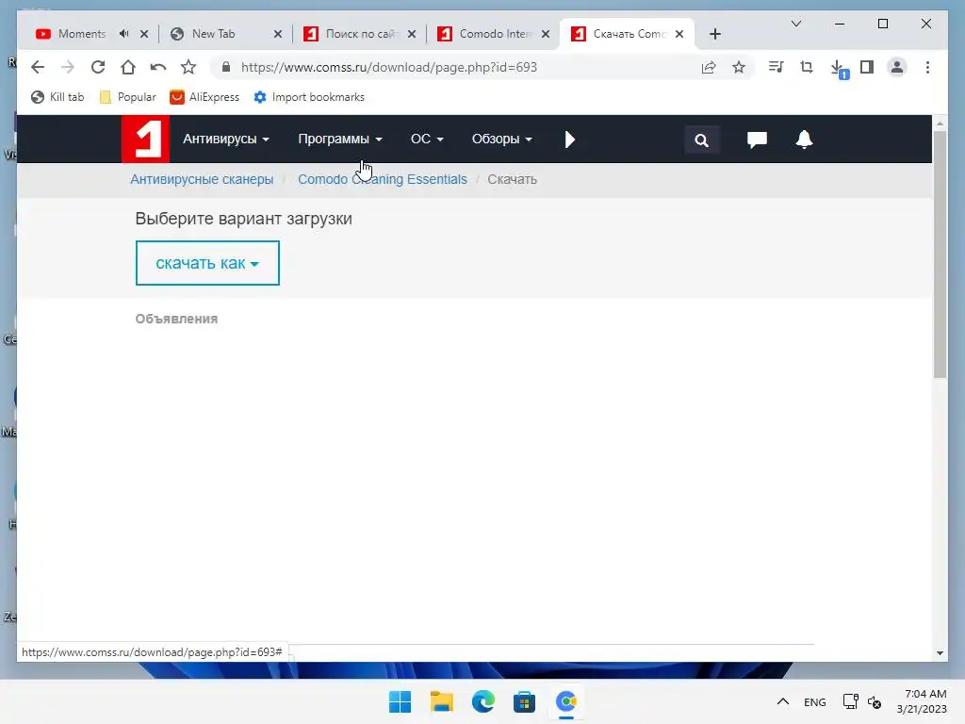Click the Скачать breadcrumb text
Screen dimensions: 965x724
click(512, 179)
